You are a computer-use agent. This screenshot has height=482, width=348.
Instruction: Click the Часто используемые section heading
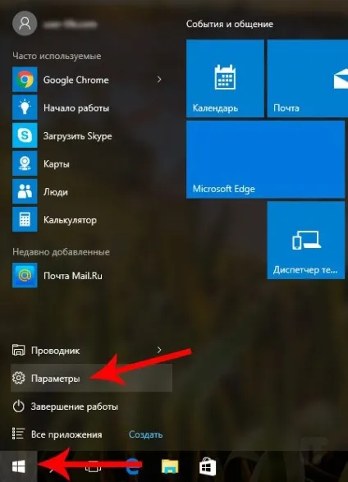point(57,56)
